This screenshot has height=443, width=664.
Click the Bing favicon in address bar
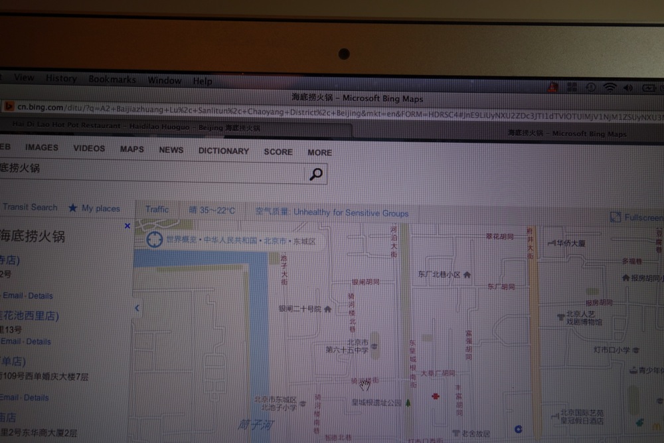9,106
